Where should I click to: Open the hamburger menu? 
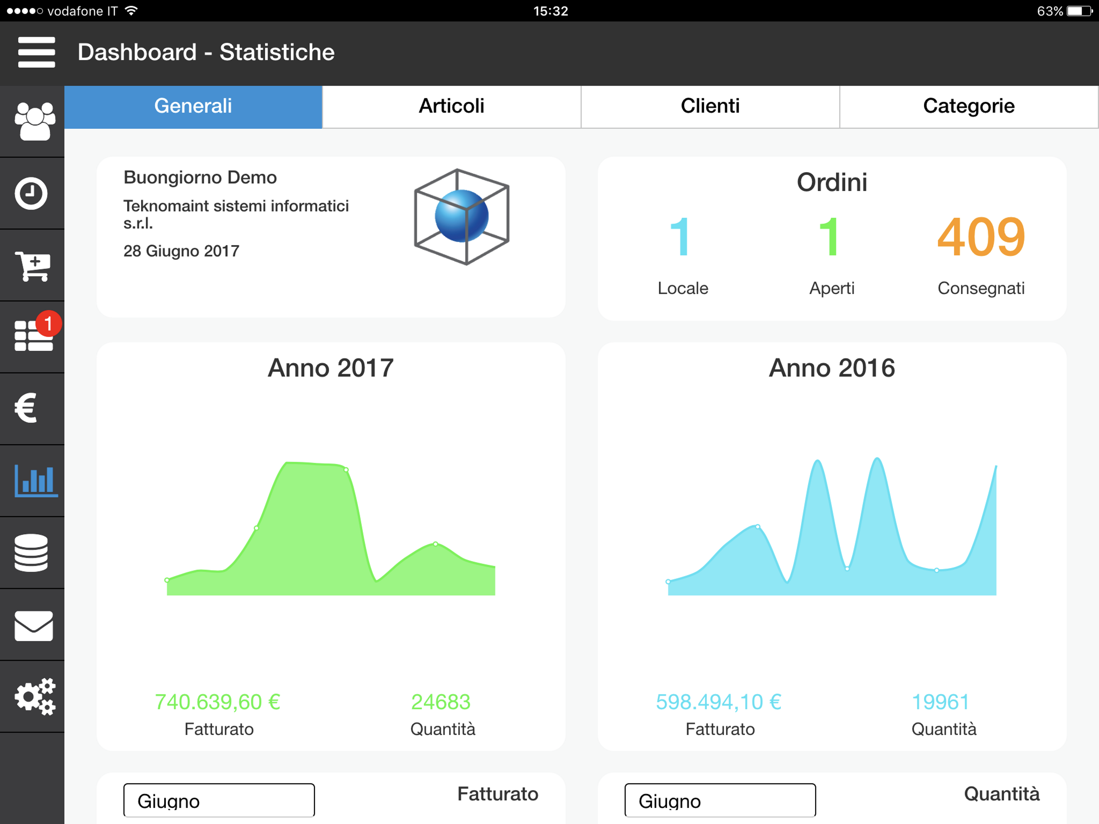coord(36,52)
